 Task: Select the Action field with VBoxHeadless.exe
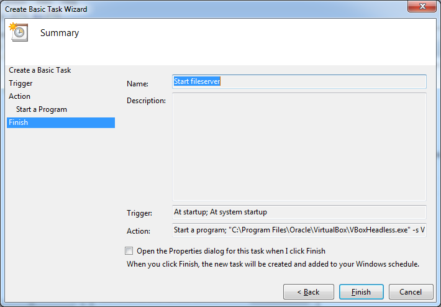(299, 230)
